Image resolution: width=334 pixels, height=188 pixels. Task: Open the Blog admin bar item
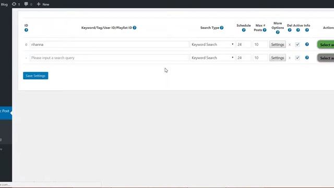click(4, 4)
